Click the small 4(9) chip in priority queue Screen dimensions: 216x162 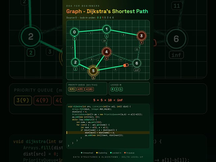(x=80, y=89)
